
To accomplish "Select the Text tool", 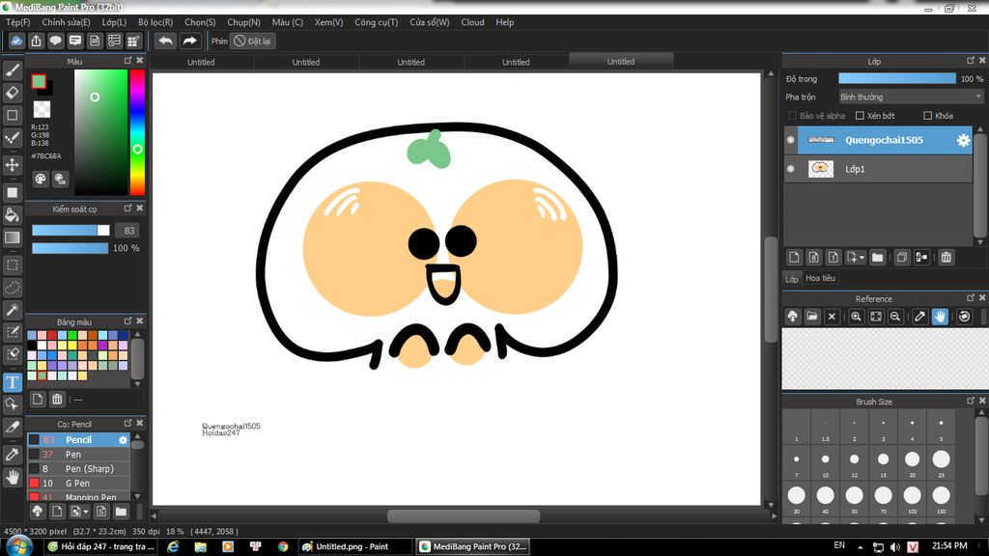I will tap(12, 382).
